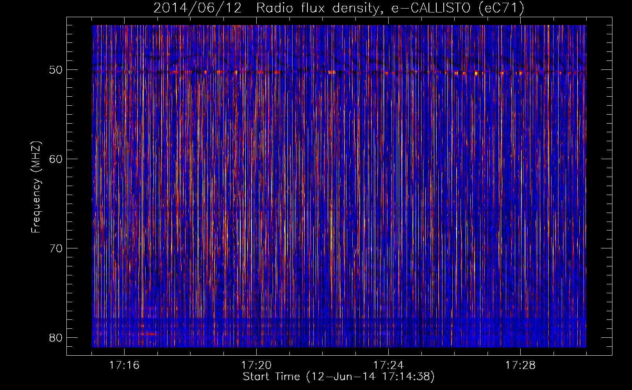Image resolution: width=632 pixels, height=390 pixels.
Task: Click the '17:24' time tick label
Action: tap(388, 365)
